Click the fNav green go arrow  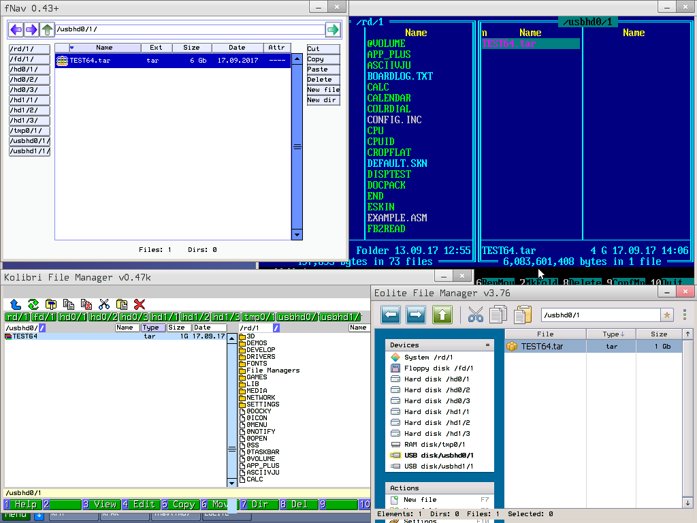pos(332,29)
